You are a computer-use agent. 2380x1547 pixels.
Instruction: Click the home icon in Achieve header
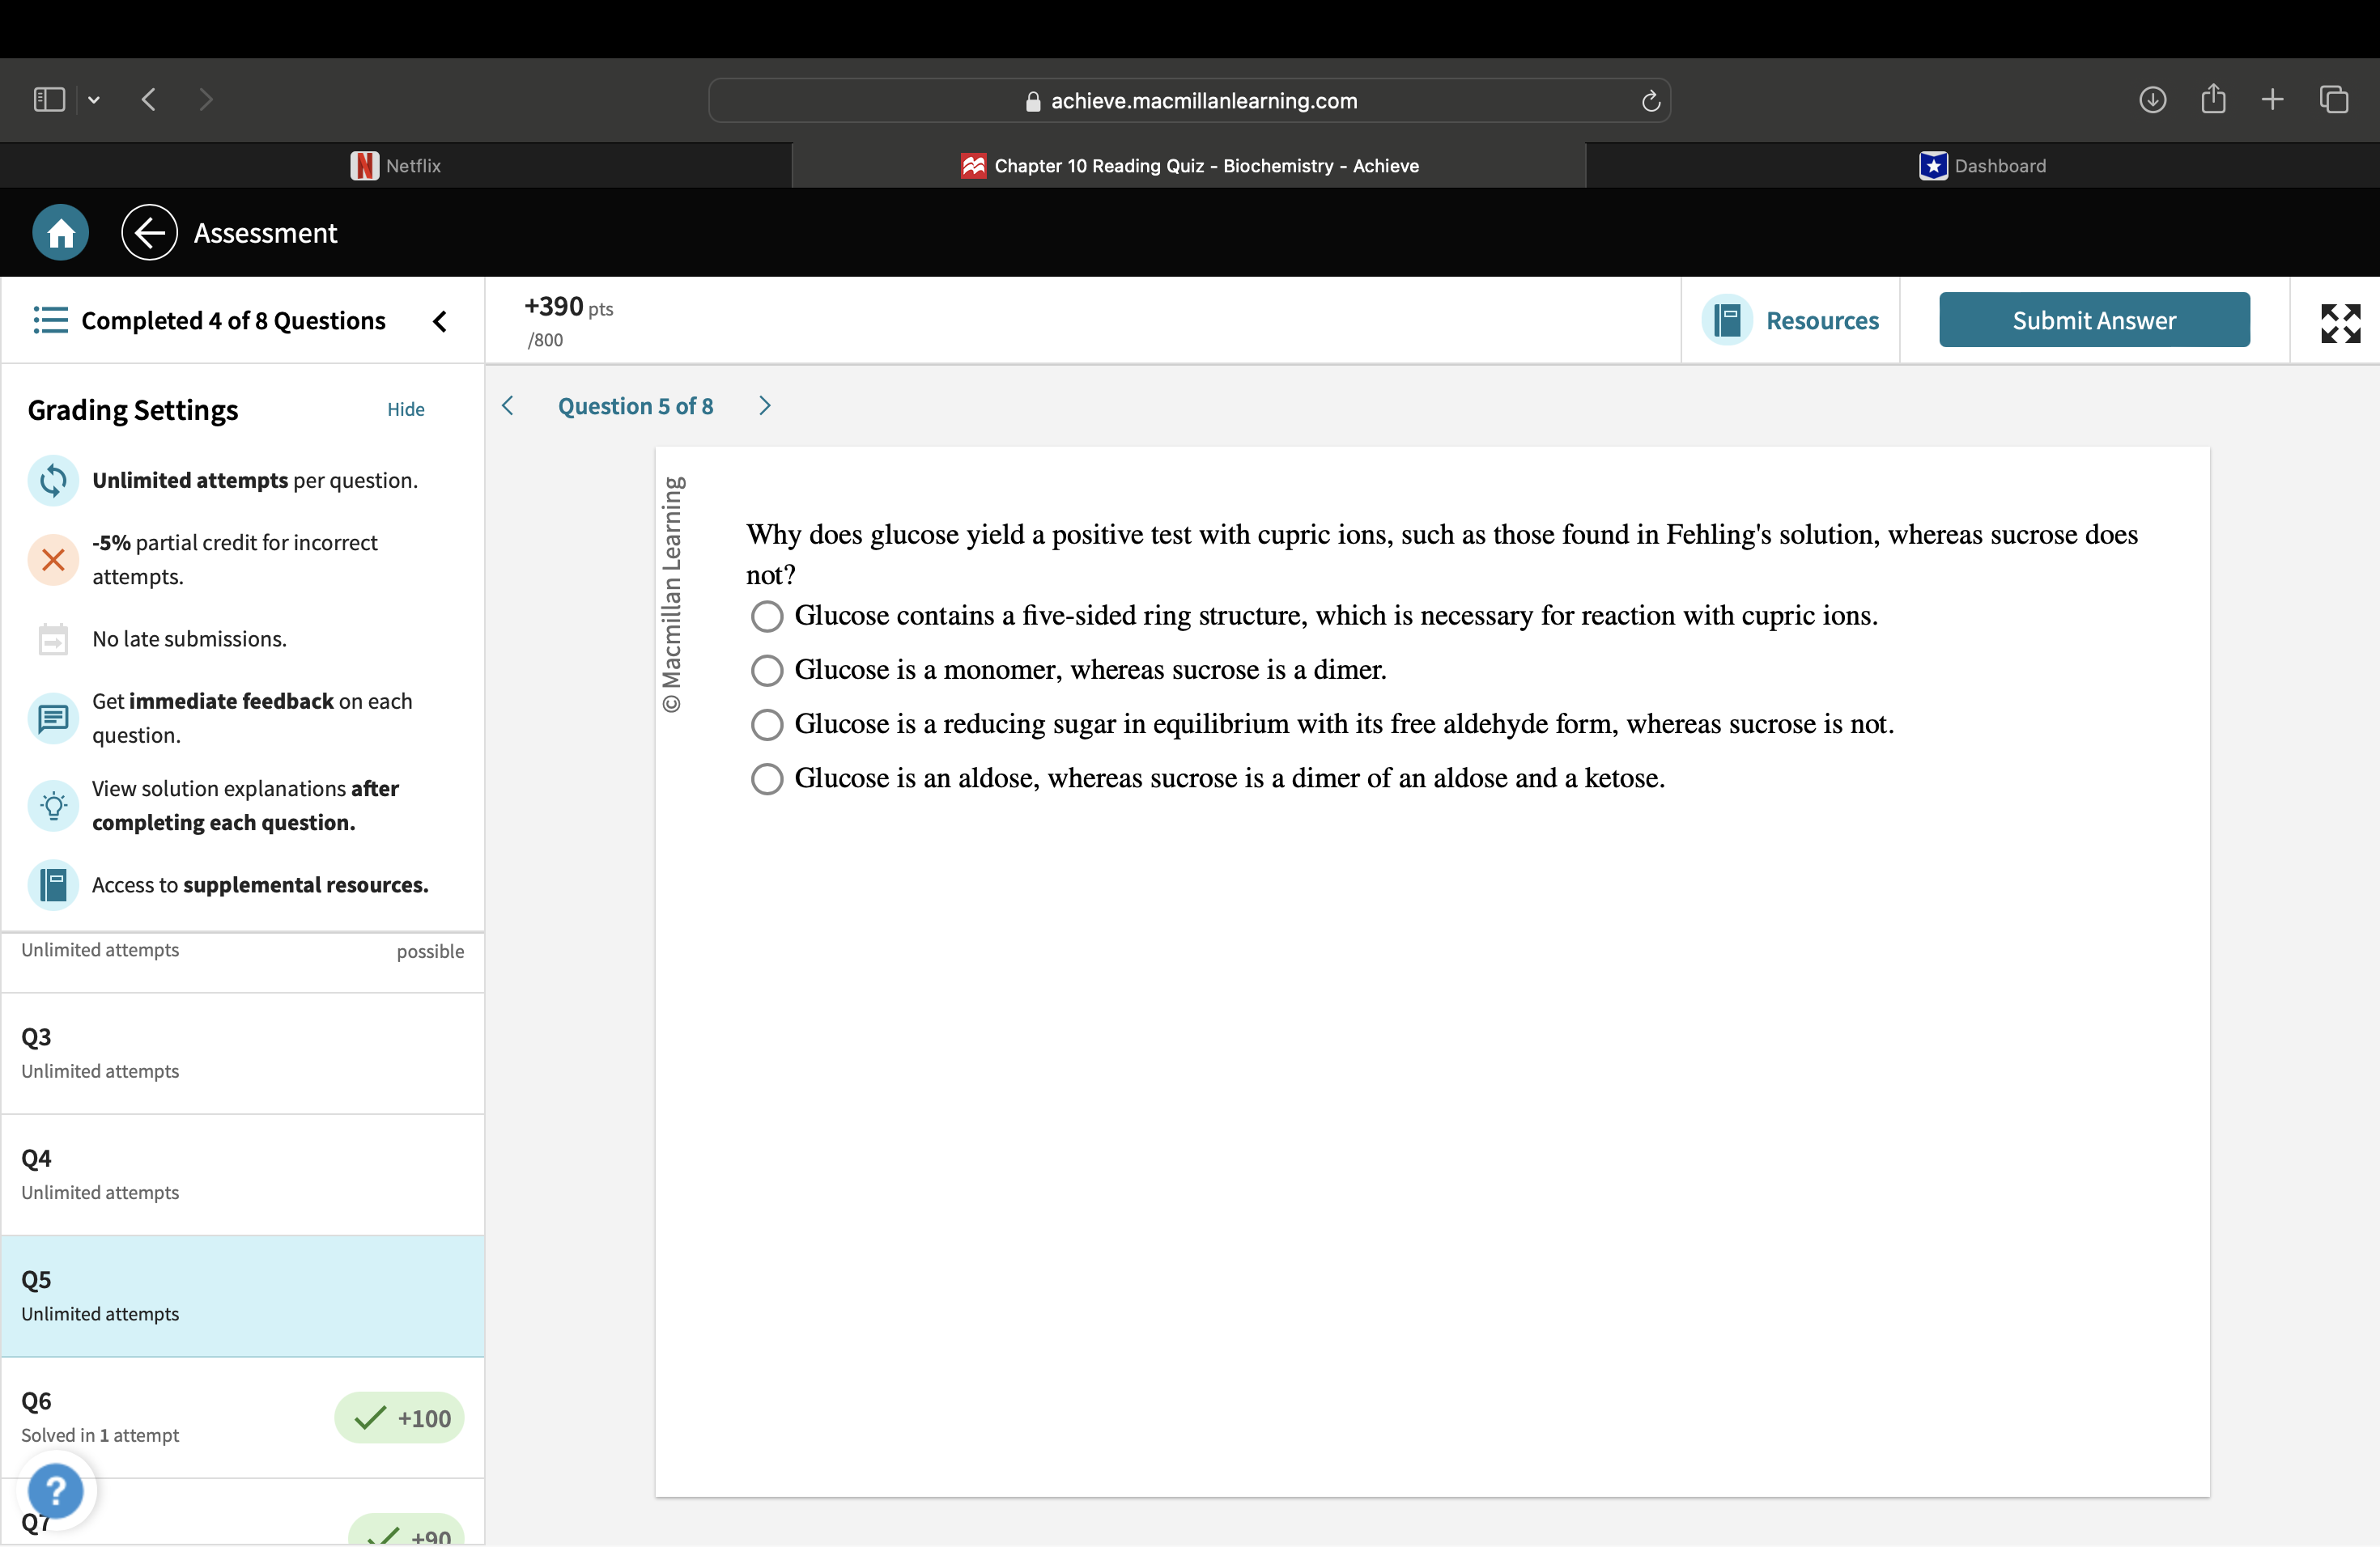[60, 234]
